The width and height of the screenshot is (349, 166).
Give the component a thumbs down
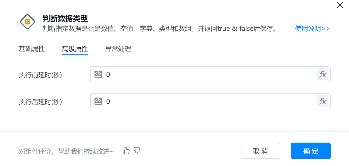point(137,151)
